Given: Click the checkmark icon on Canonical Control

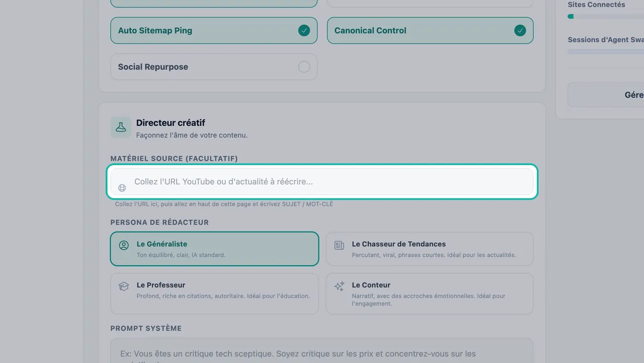Looking at the screenshot, I should [520, 31].
